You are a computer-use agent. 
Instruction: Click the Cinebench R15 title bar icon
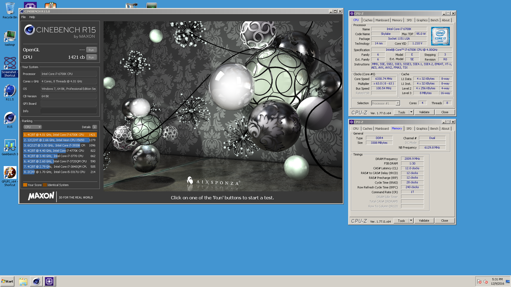pos(22,11)
